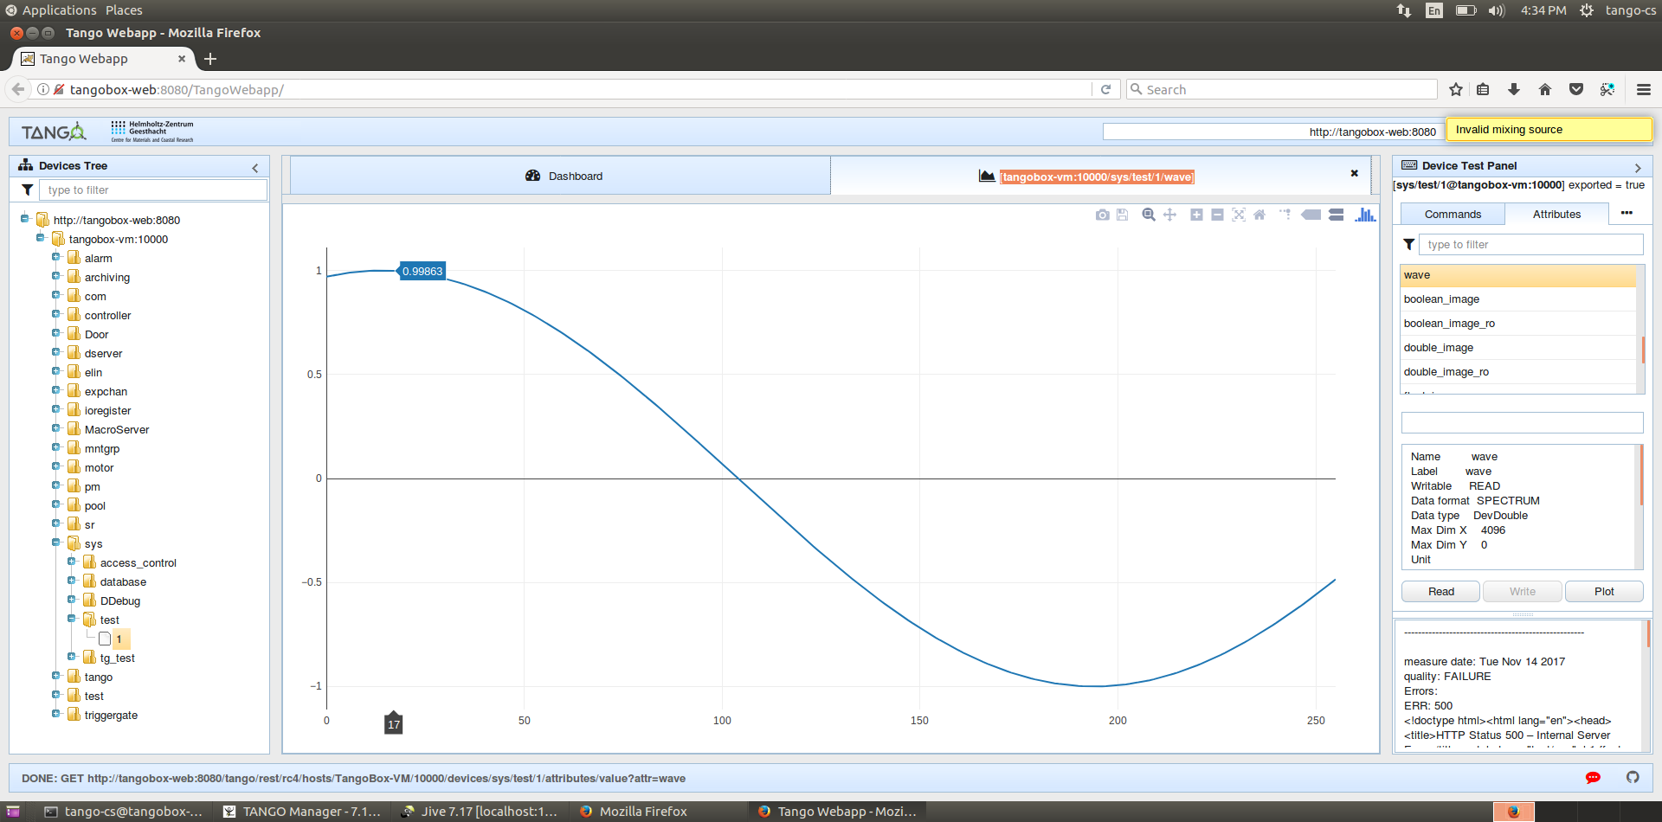Open the Plotly bar chart logo icon
The image size is (1662, 822).
point(1365,215)
